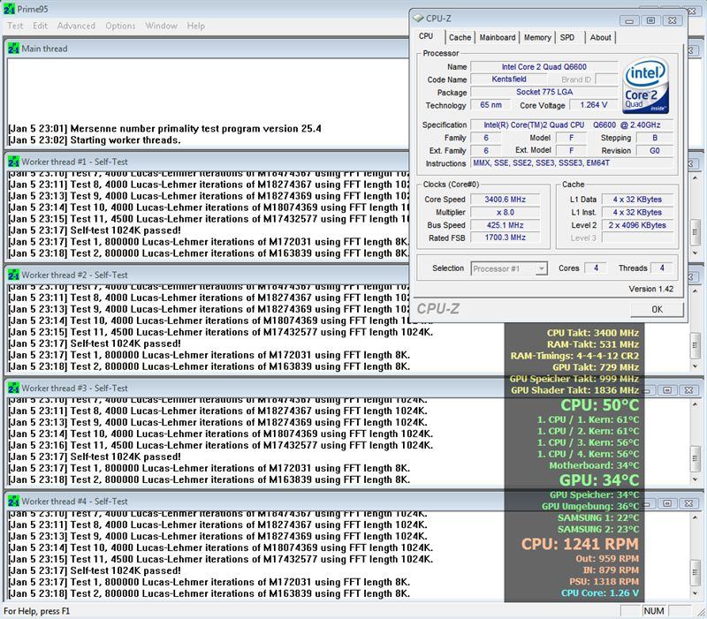707x619 pixels.
Task: Open the Help menu in Prime95
Action: pyautogui.click(x=195, y=26)
